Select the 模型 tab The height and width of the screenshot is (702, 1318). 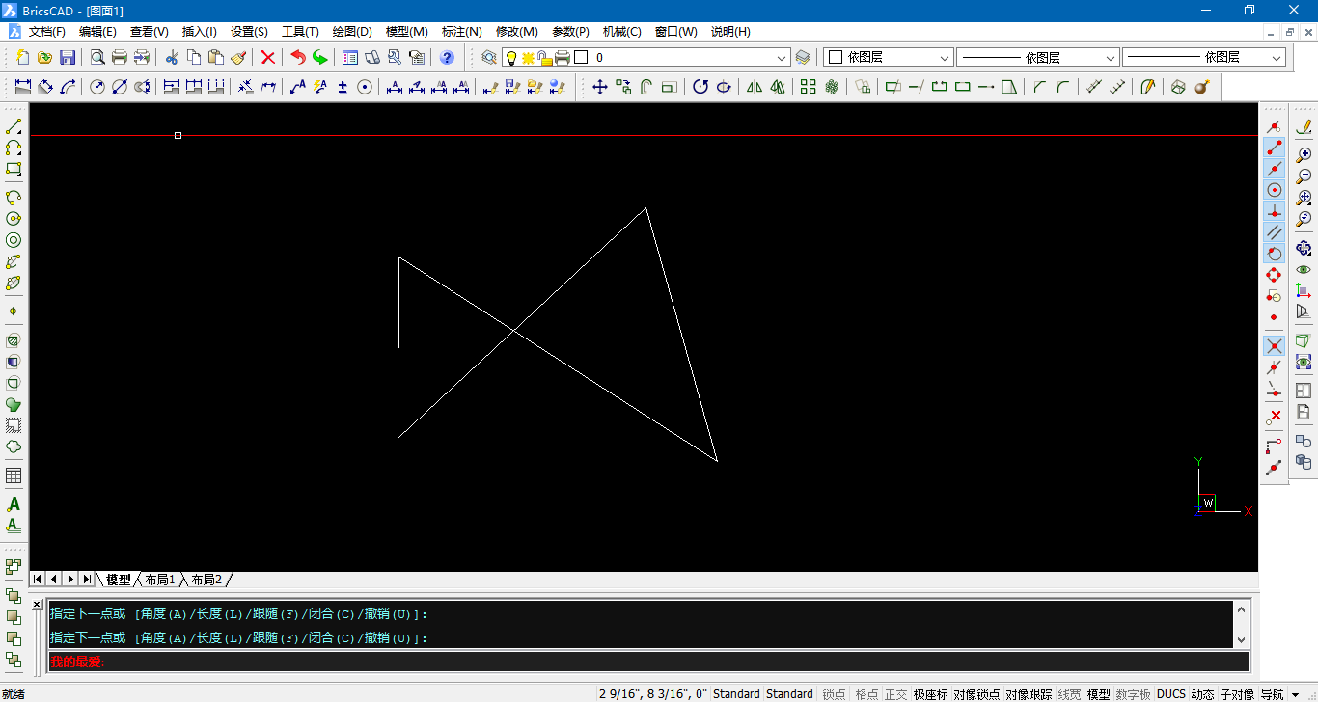pos(119,580)
